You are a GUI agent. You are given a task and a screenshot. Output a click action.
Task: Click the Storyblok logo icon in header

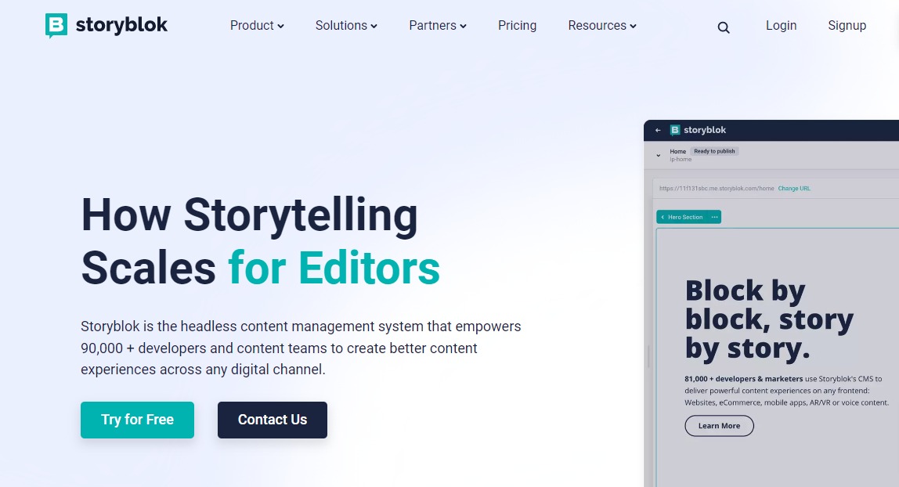pyautogui.click(x=56, y=26)
